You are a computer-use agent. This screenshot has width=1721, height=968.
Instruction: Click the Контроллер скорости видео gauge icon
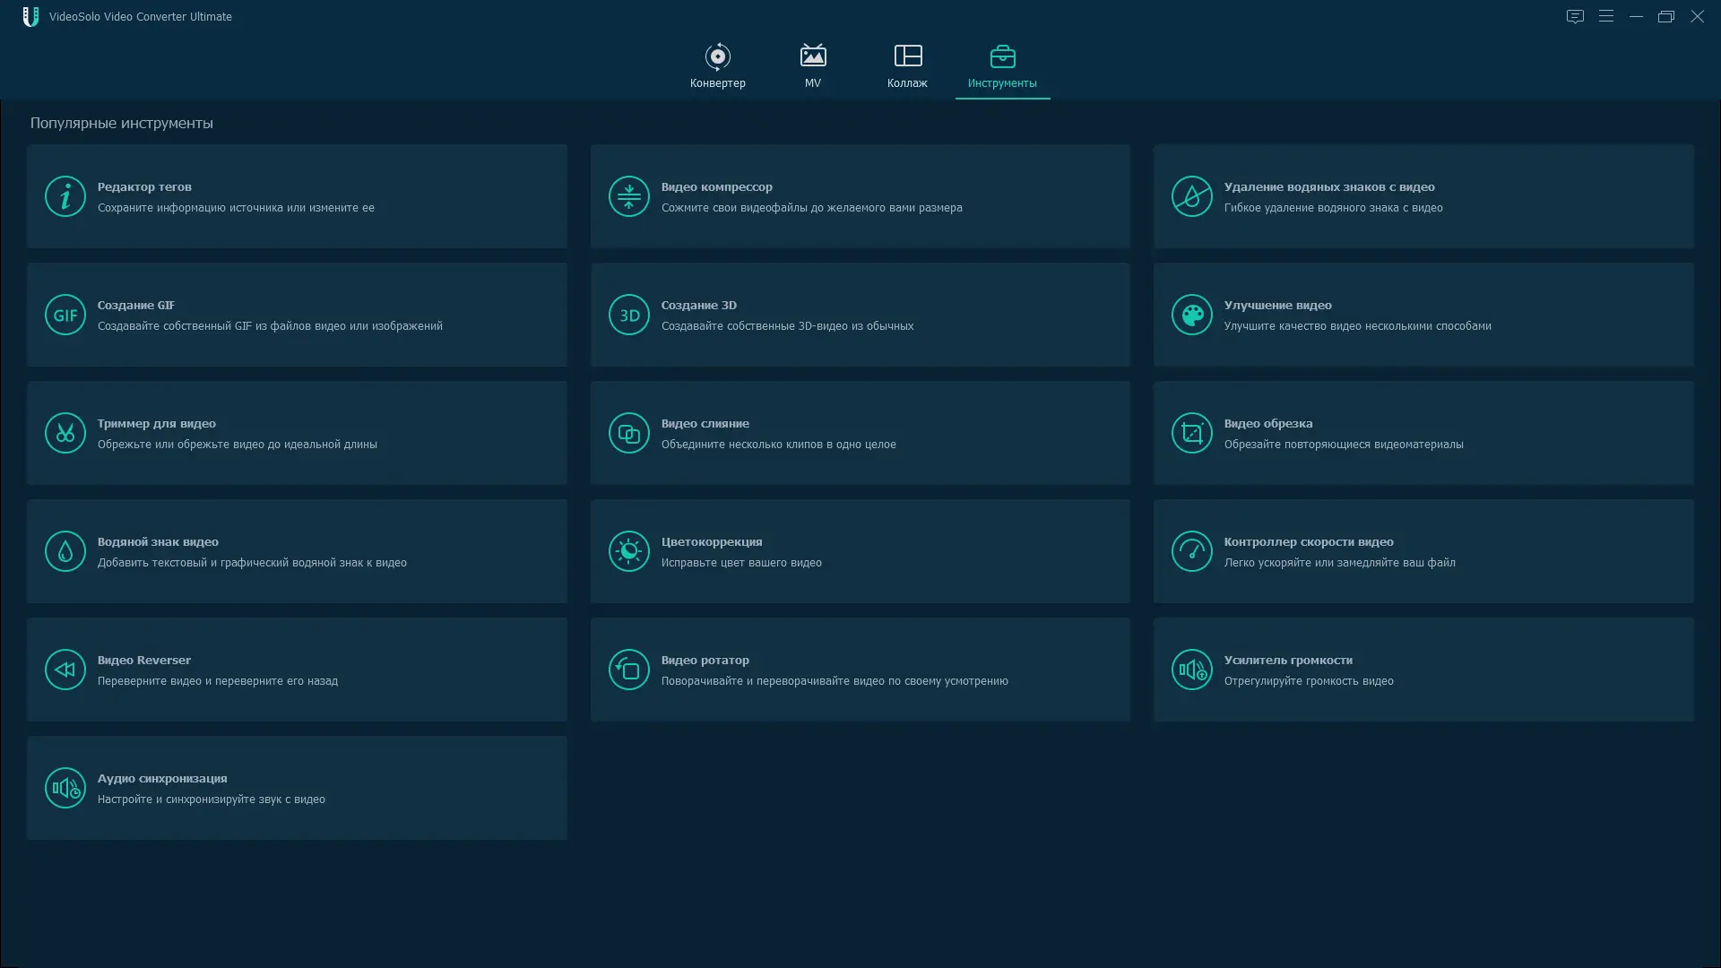point(1191,551)
